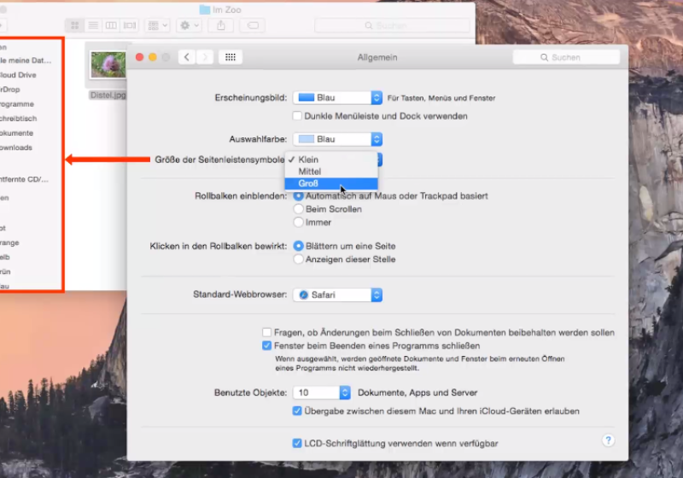Switch Finder to icon view
The height and width of the screenshot is (478, 683).
(x=74, y=26)
